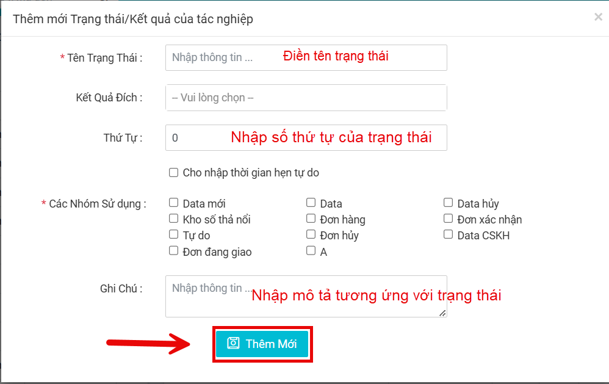Screen dimensions: 609x384
Task: Check the Đơn hàng group
Action: click(x=311, y=219)
